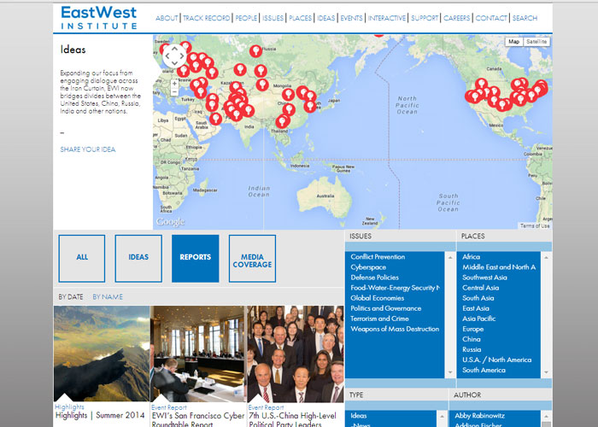The image size is (598, 427).
Task: Open the Careers menu item
Action: point(456,18)
